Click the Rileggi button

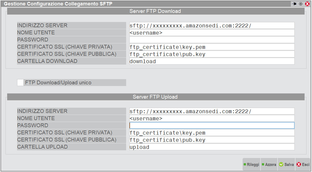point(251,165)
